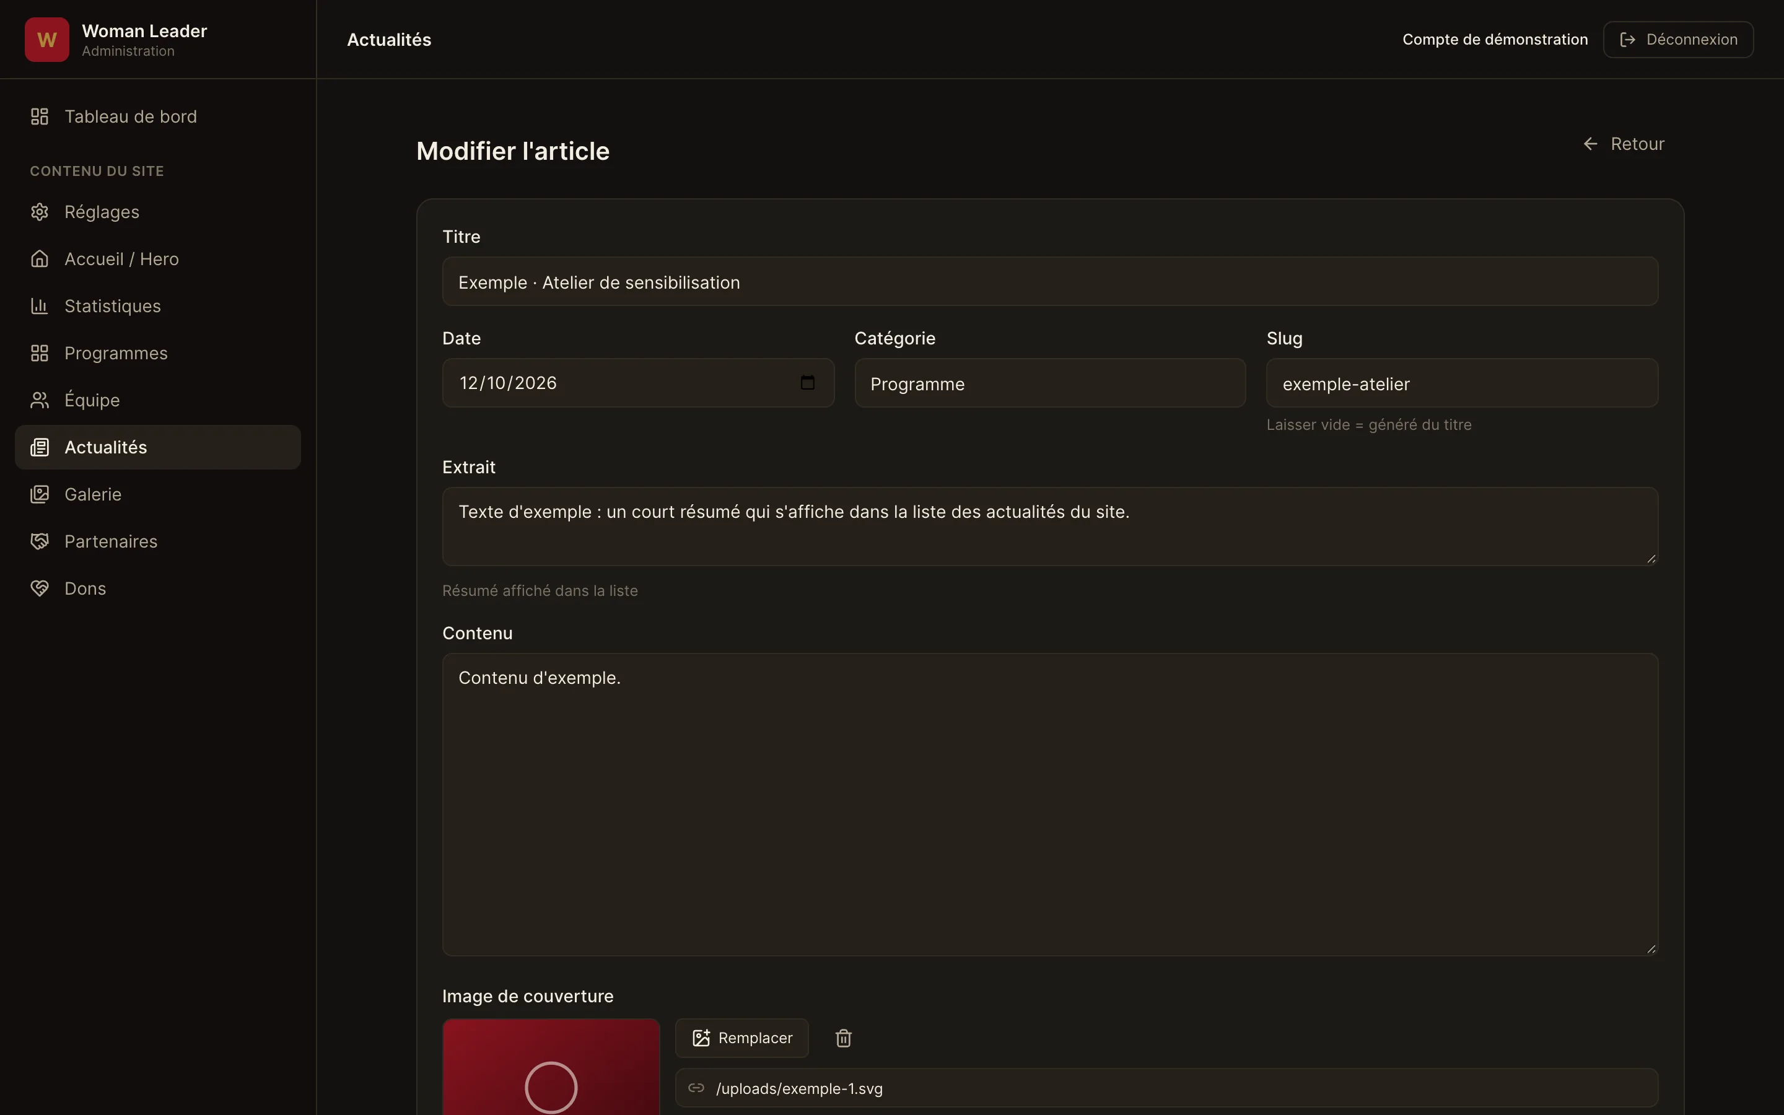1784x1115 pixels.
Task: Open the Équipe page
Action: click(158, 400)
